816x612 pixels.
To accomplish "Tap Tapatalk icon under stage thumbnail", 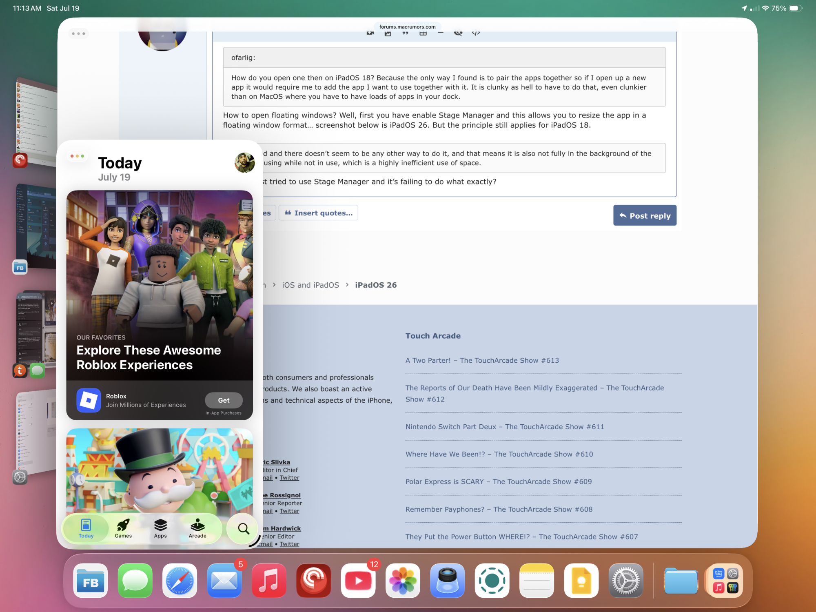I will pos(20,370).
